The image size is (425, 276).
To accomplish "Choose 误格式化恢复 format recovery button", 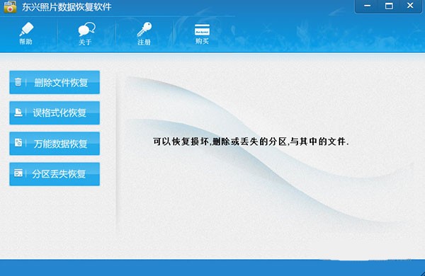I will [55, 113].
